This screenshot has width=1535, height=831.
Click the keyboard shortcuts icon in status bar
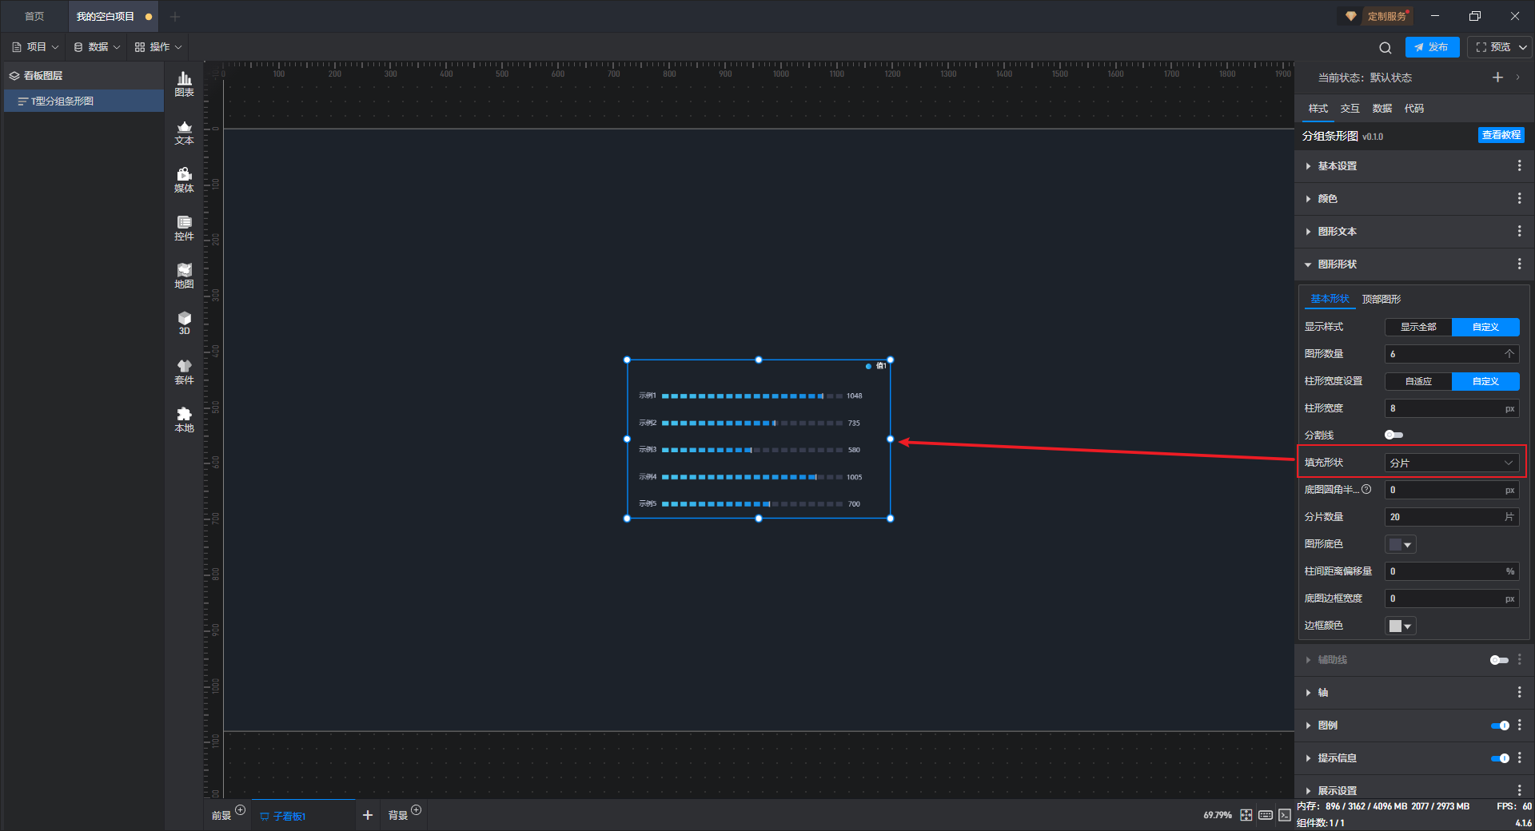click(1266, 815)
